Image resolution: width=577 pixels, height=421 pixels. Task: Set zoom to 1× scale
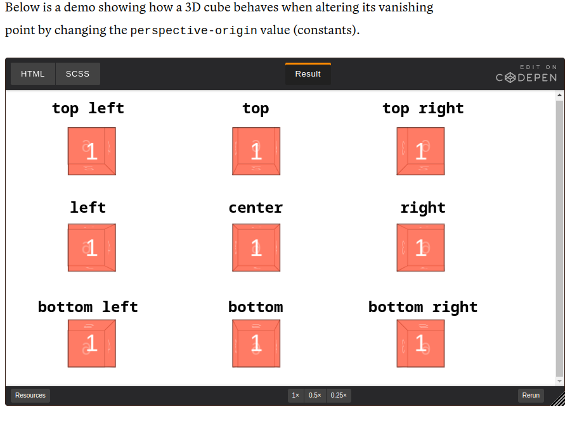(295, 396)
